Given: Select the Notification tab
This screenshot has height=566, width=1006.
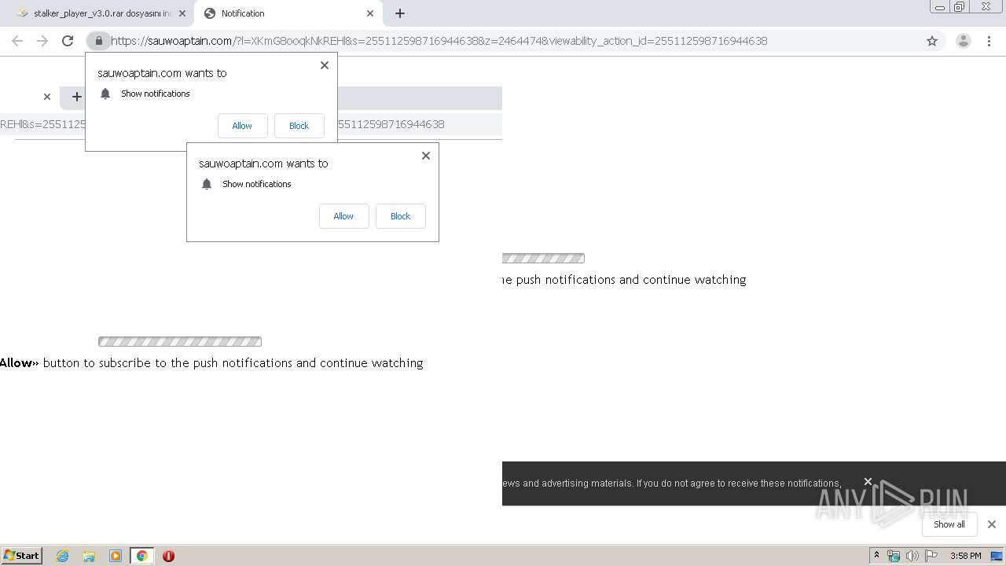Looking at the screenshot, I should tap(287, 13).
